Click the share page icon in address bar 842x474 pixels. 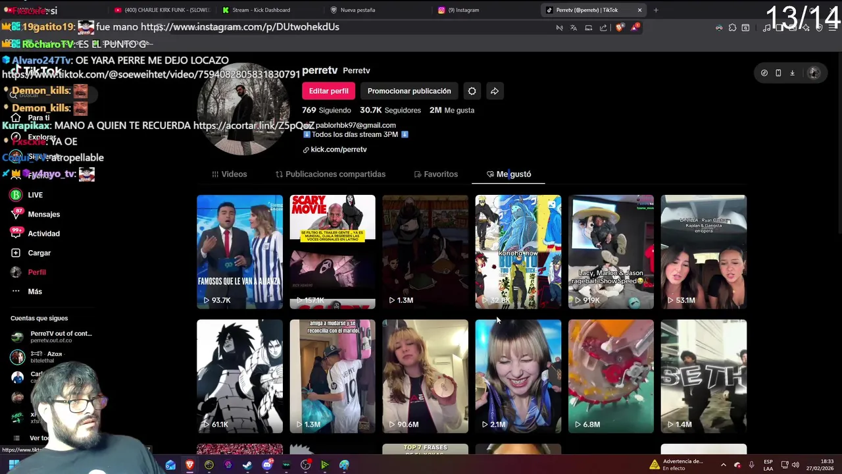click(x=603, y=28)
